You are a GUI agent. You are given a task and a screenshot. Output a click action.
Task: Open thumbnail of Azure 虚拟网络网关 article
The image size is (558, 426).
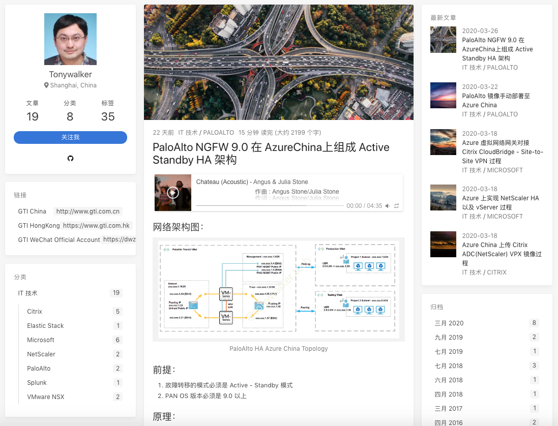coord(443,142)
